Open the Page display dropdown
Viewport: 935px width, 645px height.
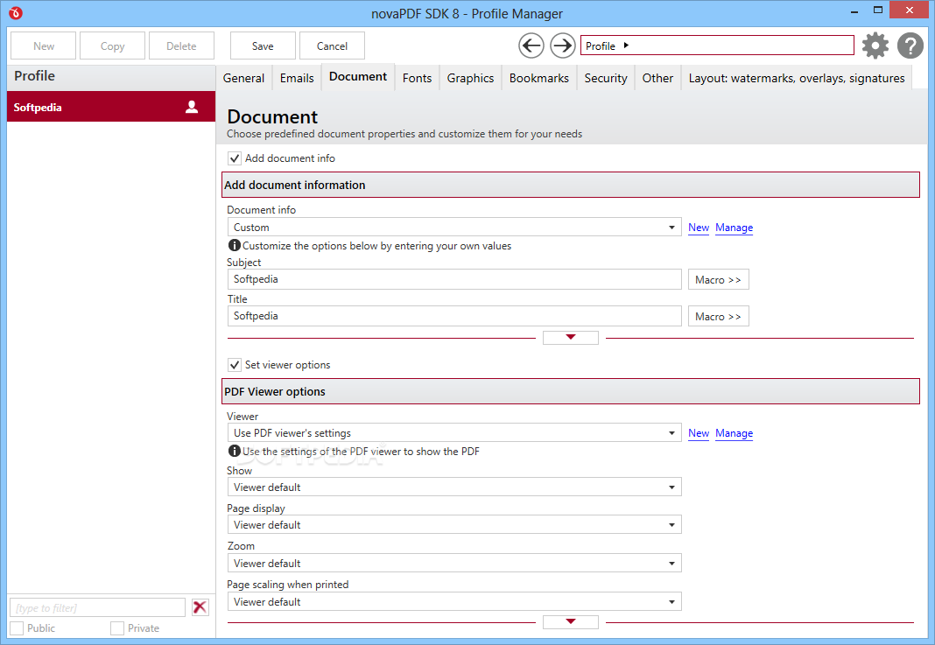click(x=454, y=524)
